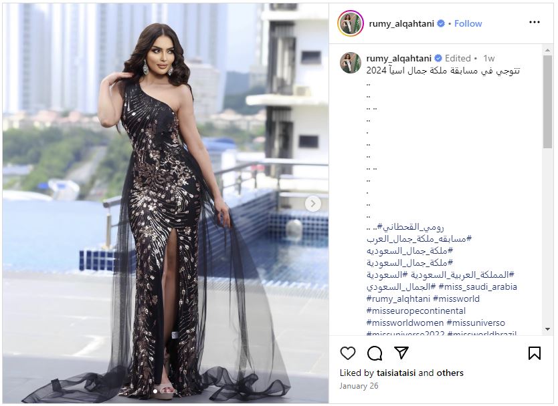The height and width of the screenshot is (406, 558).
Task: Open #missworld hashtag link
Action: 456,298
